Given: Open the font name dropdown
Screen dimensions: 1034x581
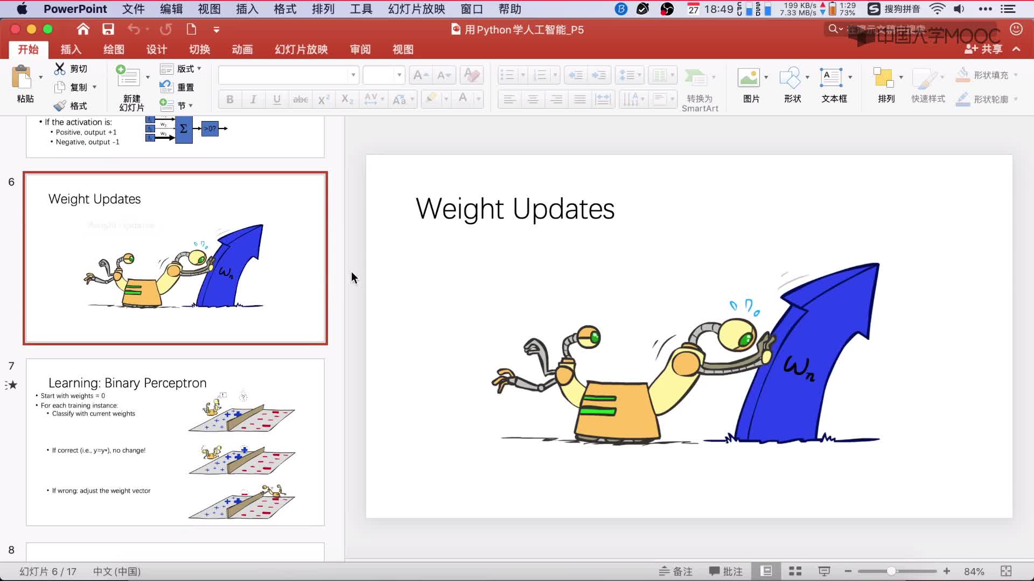Looking at the screenshot, I should click(x=353, y=75).
